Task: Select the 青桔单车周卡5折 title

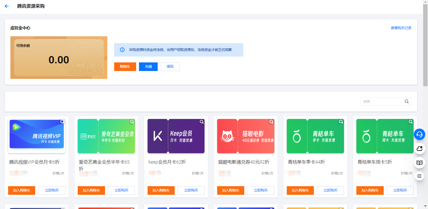Action: [375, 162]
